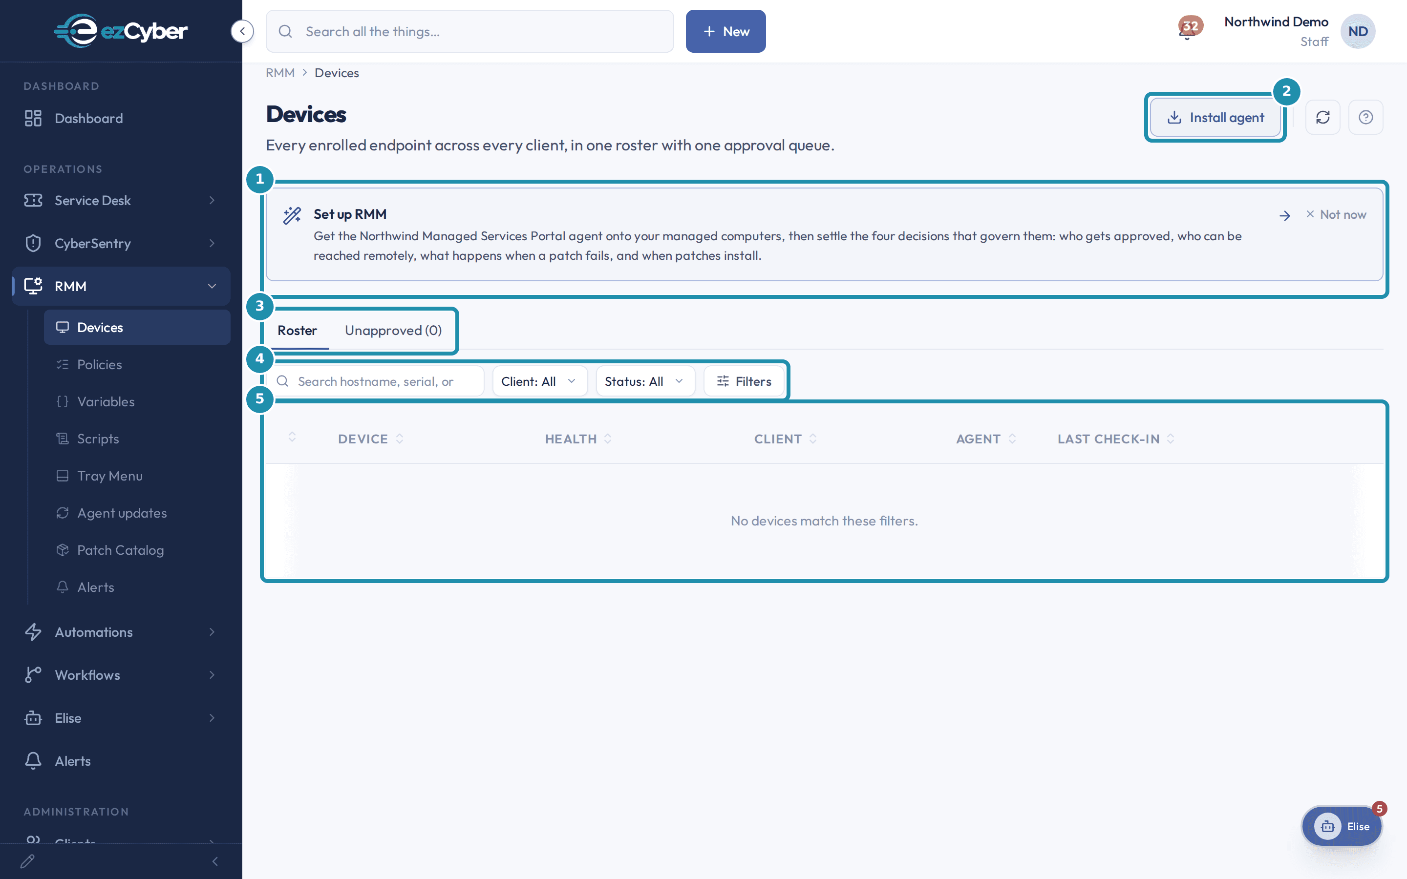
Task: Sort by Last Check-in column
Action: coord(1116,439)
